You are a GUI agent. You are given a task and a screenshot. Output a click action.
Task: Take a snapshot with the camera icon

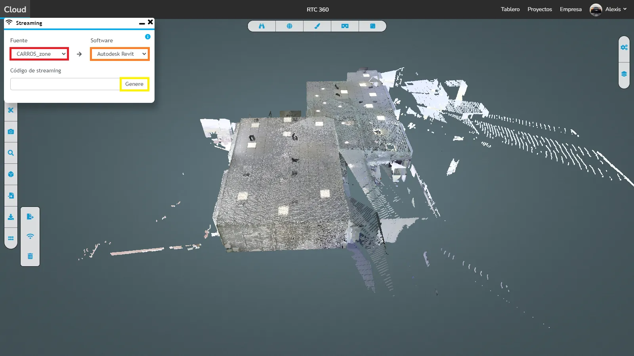click(x=11, y=132)
